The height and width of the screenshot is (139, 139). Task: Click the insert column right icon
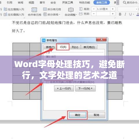tap(6, 14)
